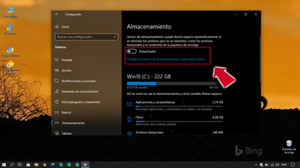Open Tableta settings from sidebar

pos(67,133)
